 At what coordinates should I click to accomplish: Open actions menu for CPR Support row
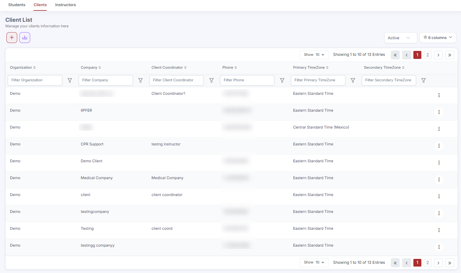point(439,146)
